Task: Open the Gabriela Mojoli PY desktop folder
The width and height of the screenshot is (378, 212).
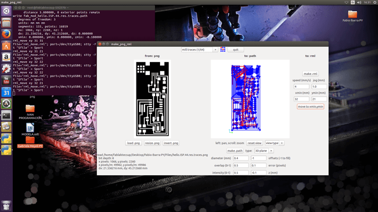Action: click(x=30, y=142)
